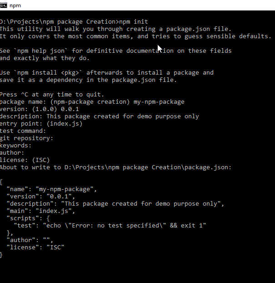275x283 pixels.
Task: Click the entry point (index.js) line
Action: tap(41, 124)
